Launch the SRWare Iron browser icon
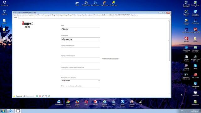Viewport: 201px width, 113px height. coord(59,103)
